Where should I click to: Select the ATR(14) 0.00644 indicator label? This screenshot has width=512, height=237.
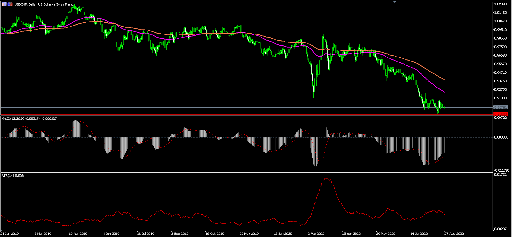point(14,176)
